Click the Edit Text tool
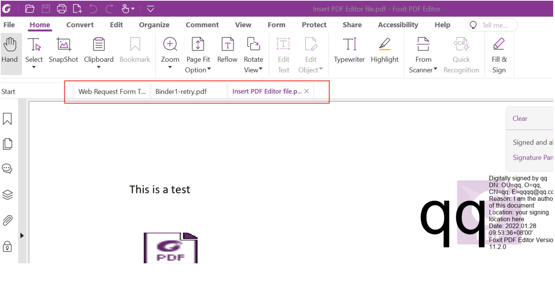Screen dimensions: 555x292 coord(284,55)
